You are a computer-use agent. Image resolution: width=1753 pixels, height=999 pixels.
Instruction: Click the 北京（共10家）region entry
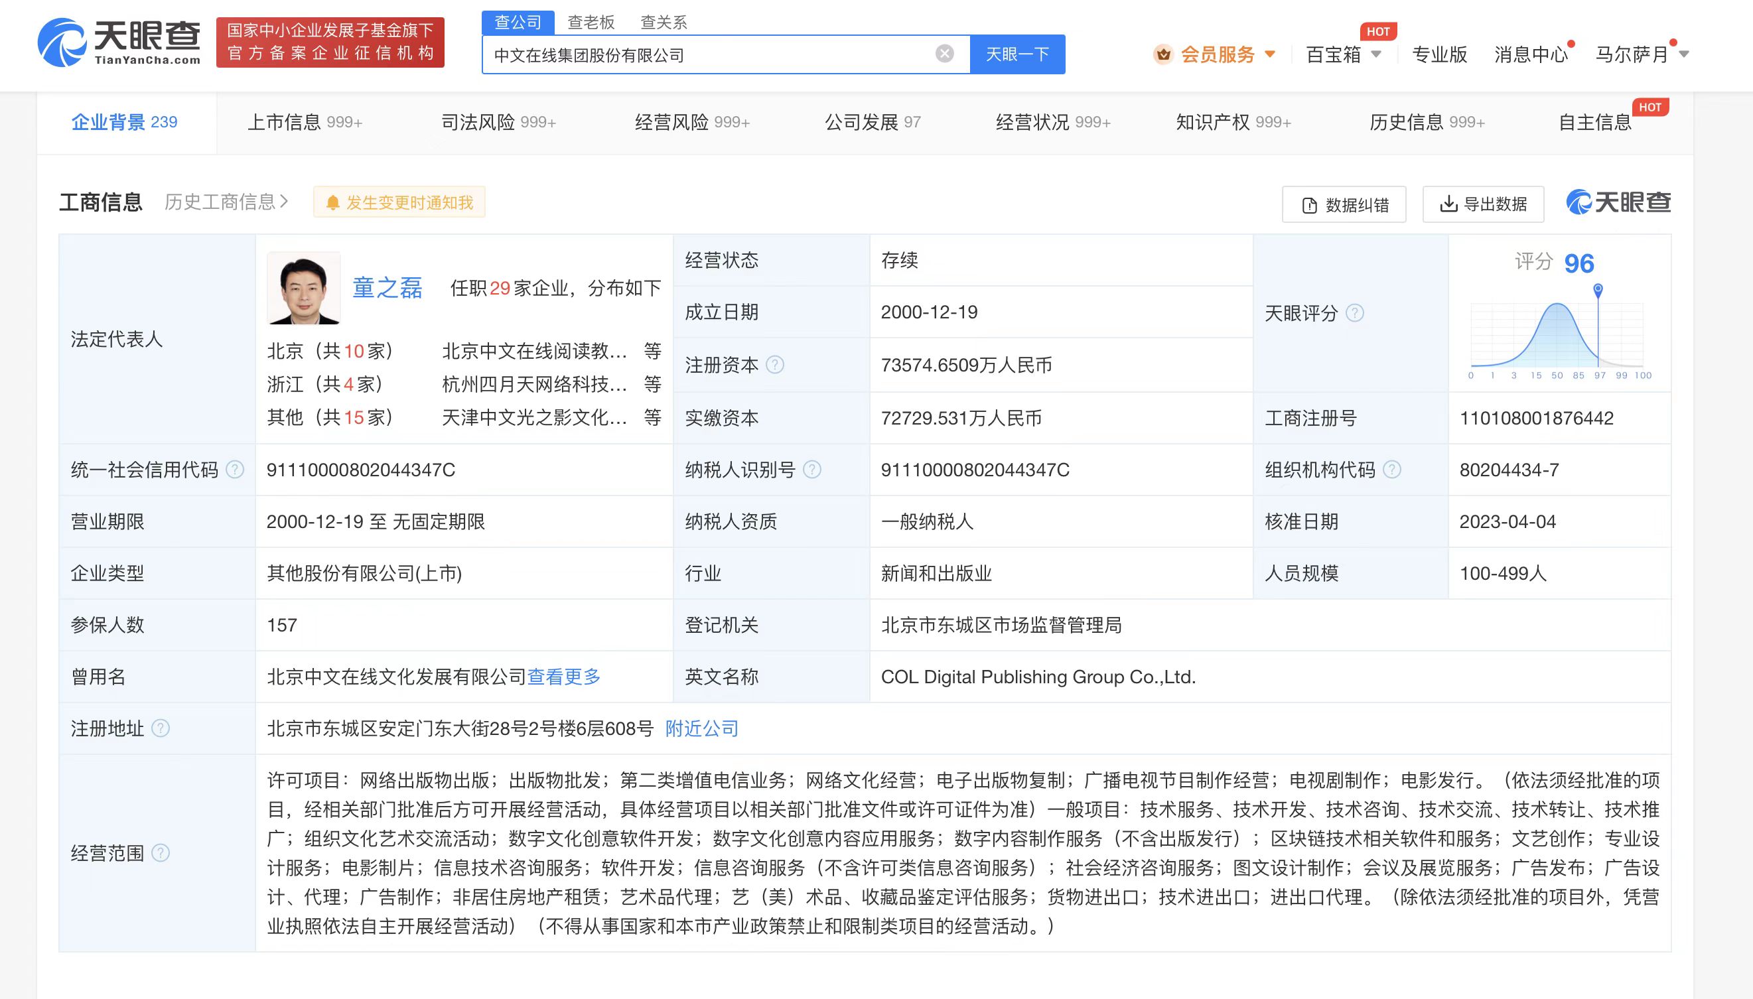point(330,351)
